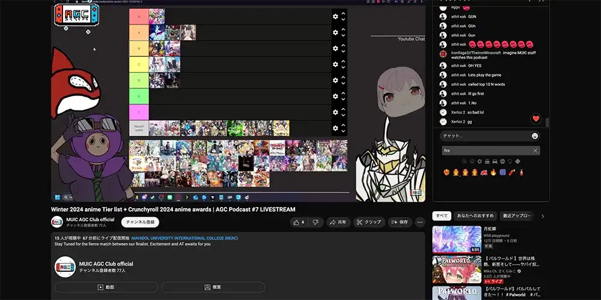Select the すべて filter chip
Viewport: 601px width, 300px height.
click(x=442, y=215)
